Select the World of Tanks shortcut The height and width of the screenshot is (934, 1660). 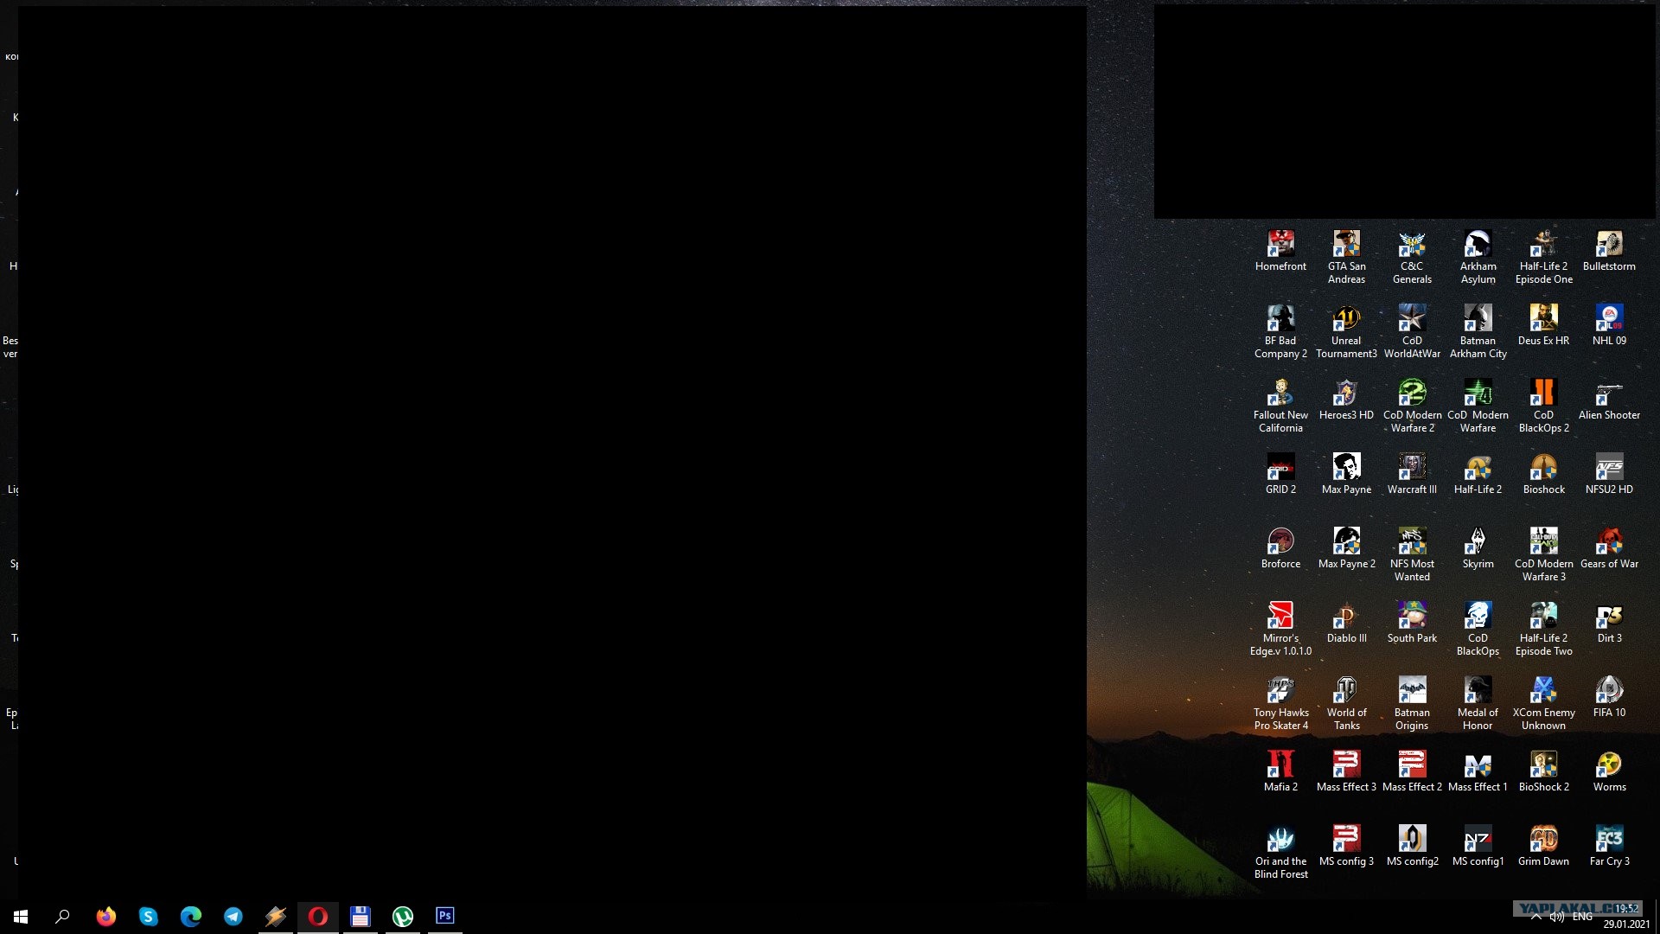1346,703
